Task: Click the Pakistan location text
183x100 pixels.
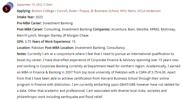Action: (38, 48)
